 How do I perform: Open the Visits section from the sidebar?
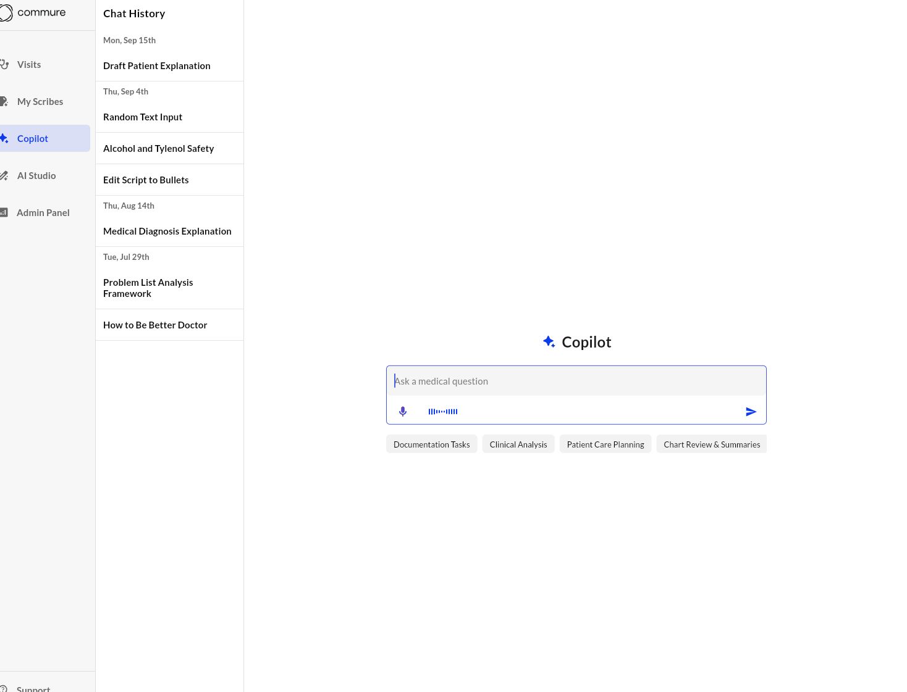[29, 64]
